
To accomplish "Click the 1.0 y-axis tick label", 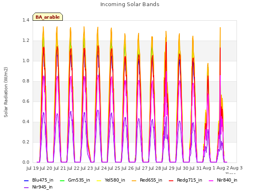I will click(26, 61).
